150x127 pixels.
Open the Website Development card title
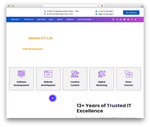[x=48, y=83]
